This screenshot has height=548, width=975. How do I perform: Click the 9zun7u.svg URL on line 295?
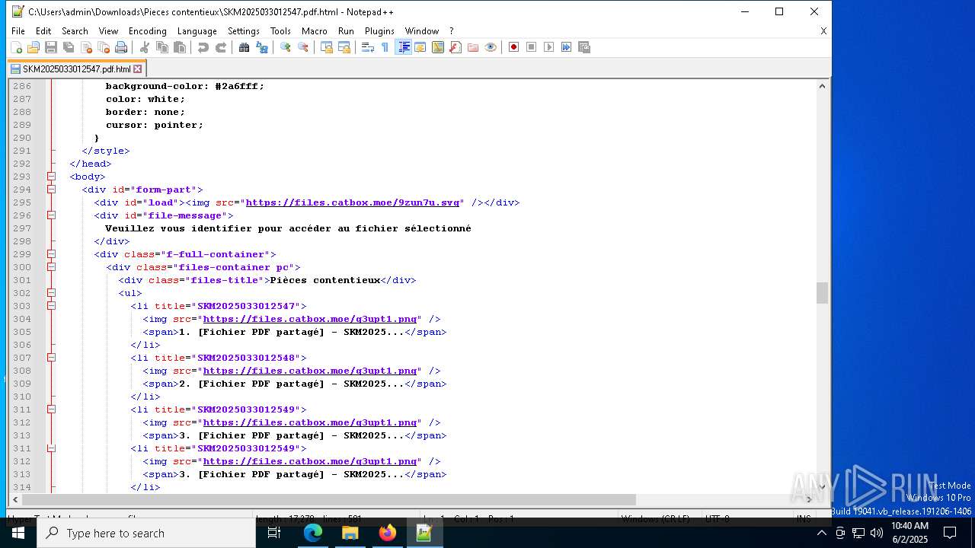tap(353, 202)
